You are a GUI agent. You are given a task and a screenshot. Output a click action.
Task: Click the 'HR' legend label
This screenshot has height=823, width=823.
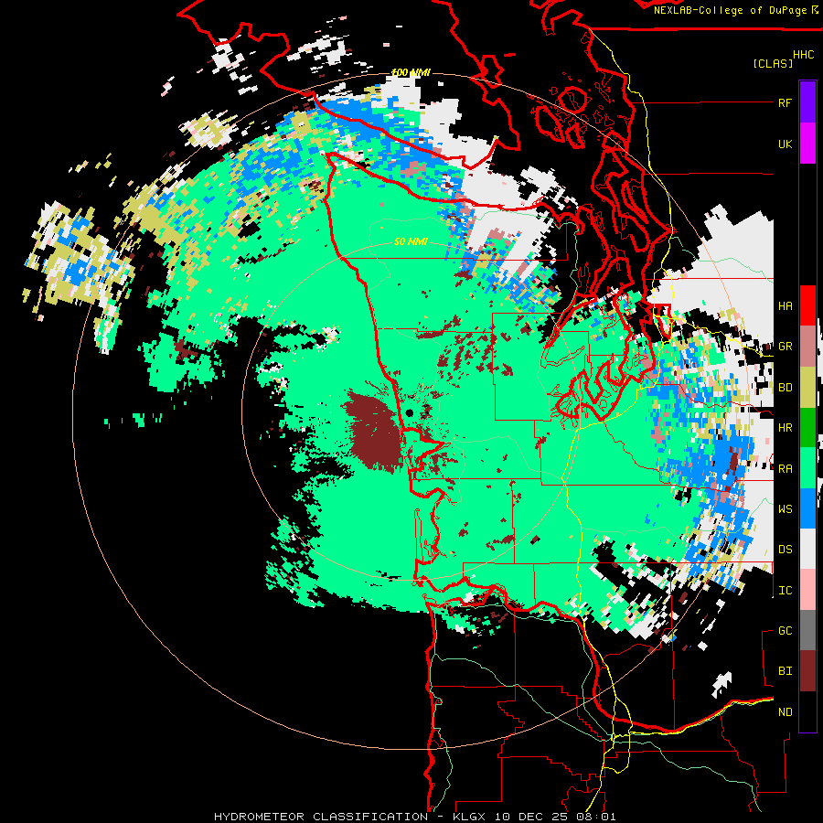point(785,428)
